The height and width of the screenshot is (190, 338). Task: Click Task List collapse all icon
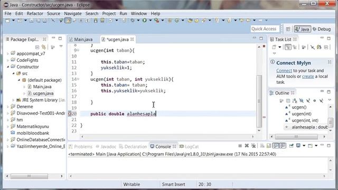point(326,47)
